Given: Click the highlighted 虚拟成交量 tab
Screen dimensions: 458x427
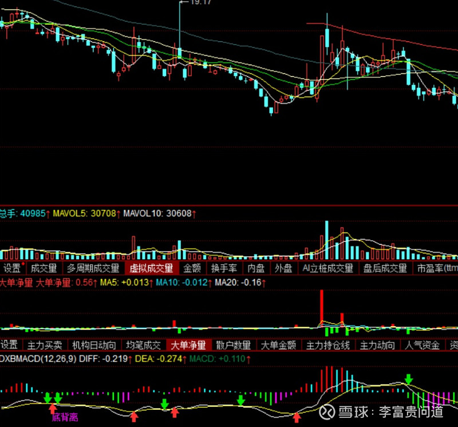Looking at the screenshot, I should coord(151,268).
